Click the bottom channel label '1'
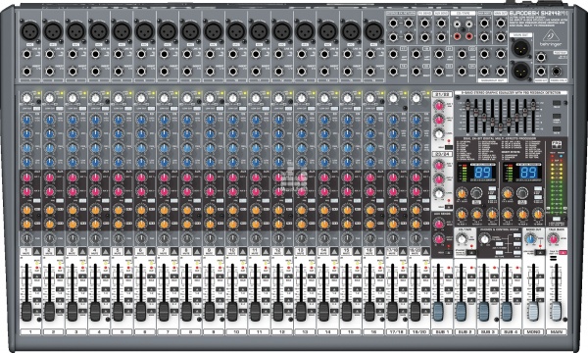The image size is (588, 353). (30, 332)
